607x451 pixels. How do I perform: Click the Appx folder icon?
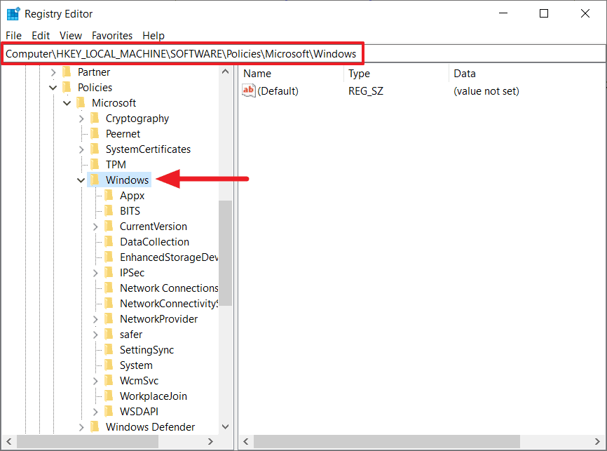tap(109, 195)
